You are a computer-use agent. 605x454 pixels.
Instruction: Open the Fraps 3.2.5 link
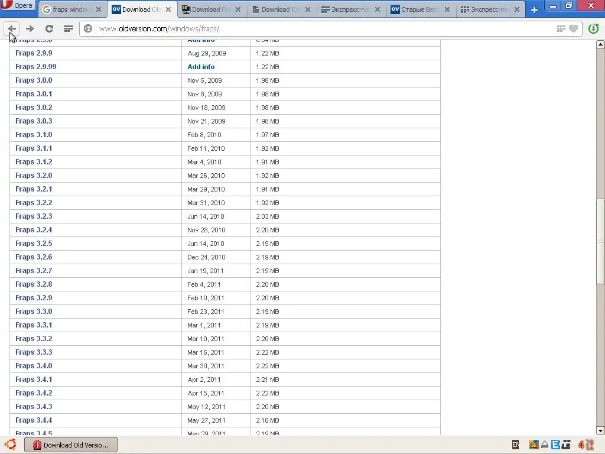point(34,243)
